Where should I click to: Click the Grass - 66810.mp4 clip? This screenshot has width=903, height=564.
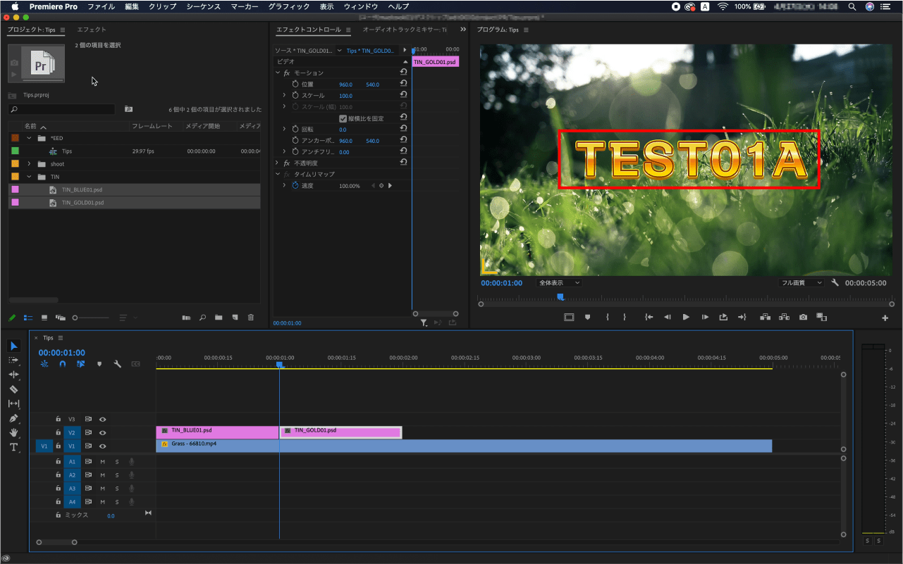(464, 446)
